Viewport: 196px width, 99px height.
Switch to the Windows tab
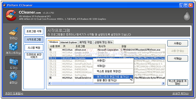pos(54,42)
